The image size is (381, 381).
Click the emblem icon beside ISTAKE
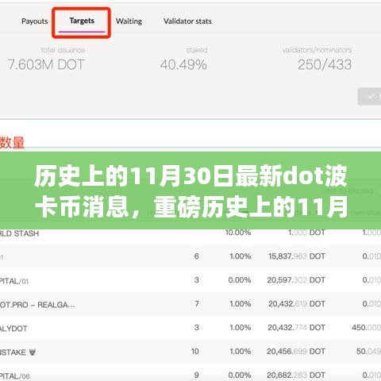point(33,352)
